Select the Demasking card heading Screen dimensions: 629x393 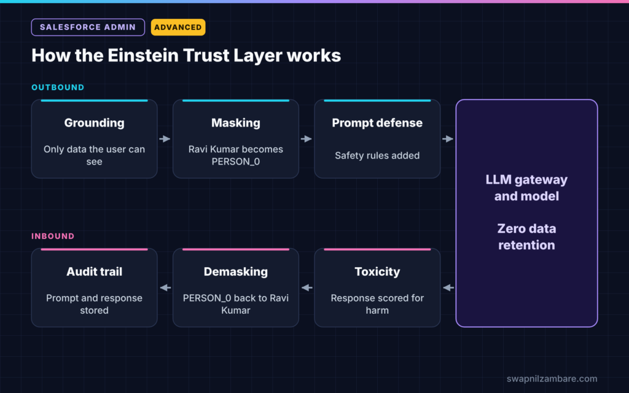[x=236, y=271]
